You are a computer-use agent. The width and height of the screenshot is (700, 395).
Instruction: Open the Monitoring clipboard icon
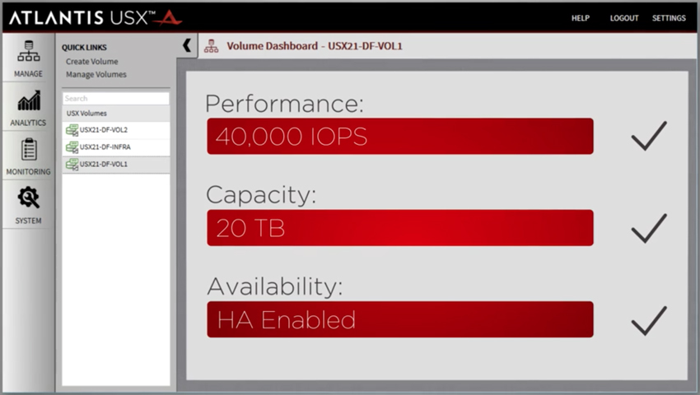(x=29, y=149)
